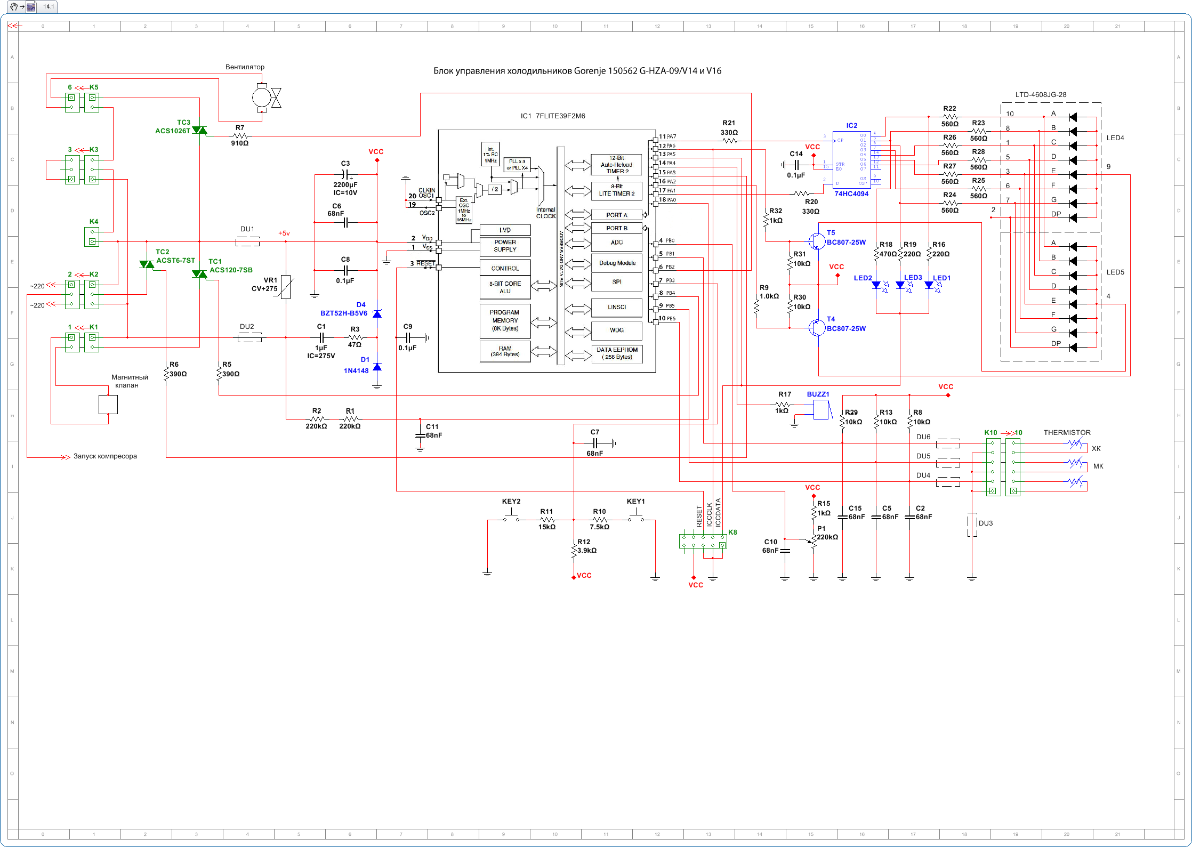Select the fan motor symbol labeled Вентилятор

coord(262,98)
